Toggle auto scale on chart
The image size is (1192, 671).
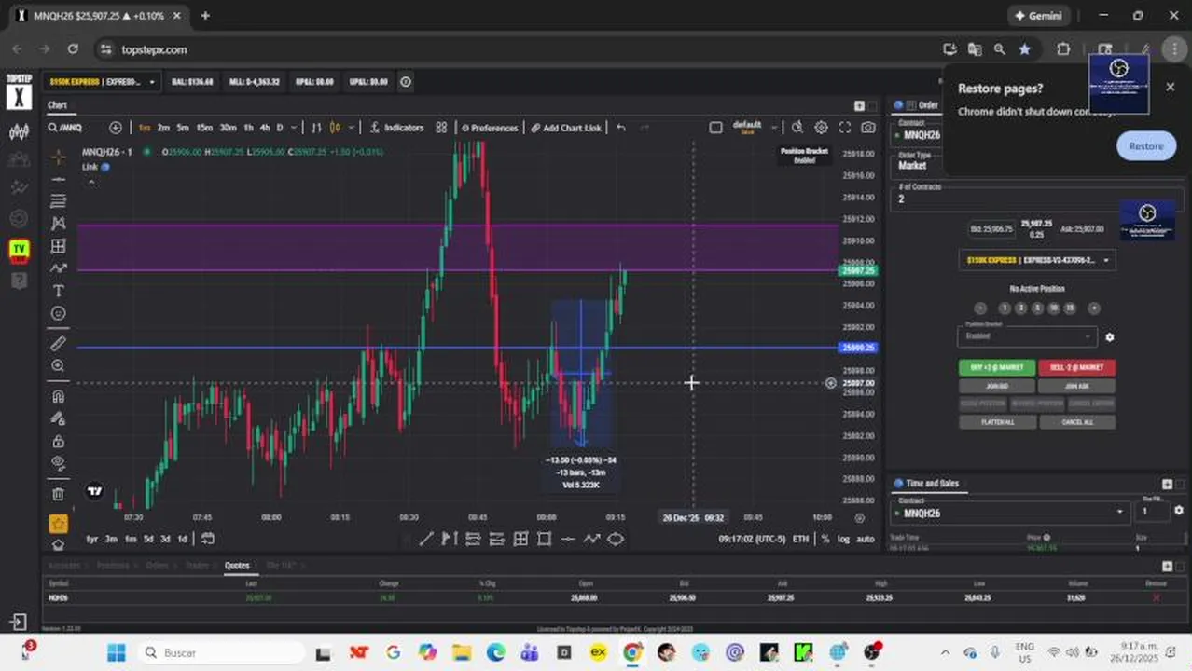865,539
